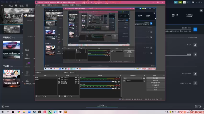Click download icon on the 100% progress row
The image size is (204, 114).
click(195, 54)
